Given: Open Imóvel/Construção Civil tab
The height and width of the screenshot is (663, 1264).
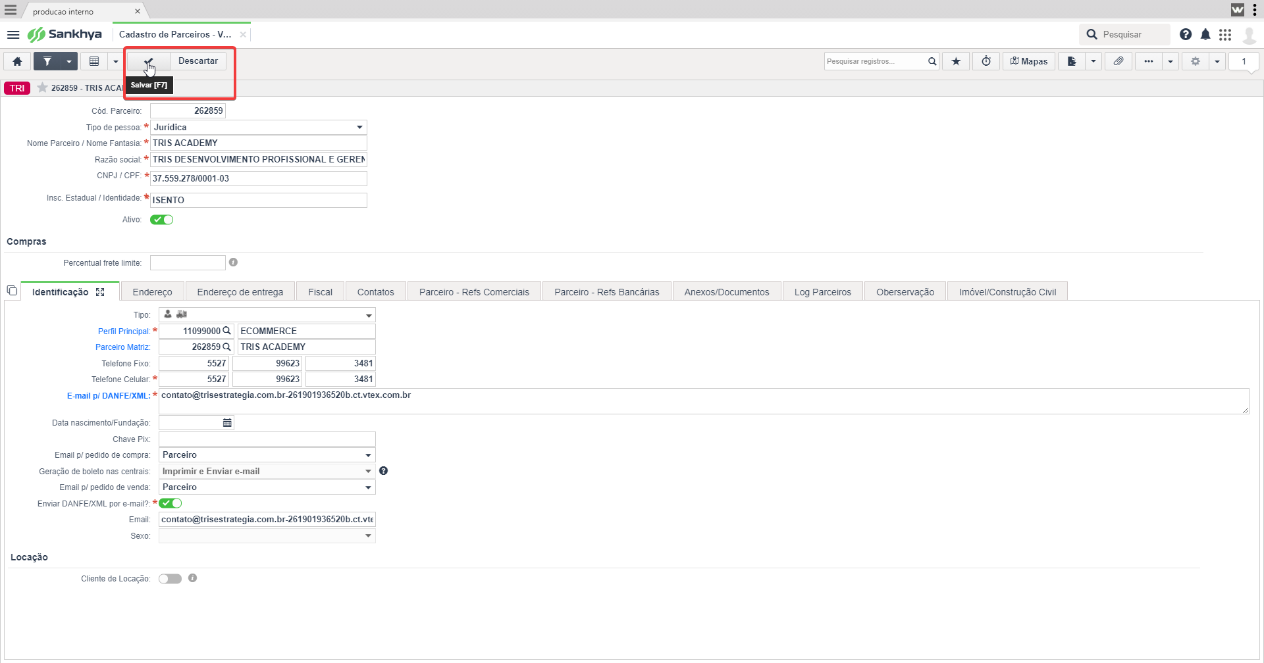Looking at the screenshot, I should [1008, 292].
